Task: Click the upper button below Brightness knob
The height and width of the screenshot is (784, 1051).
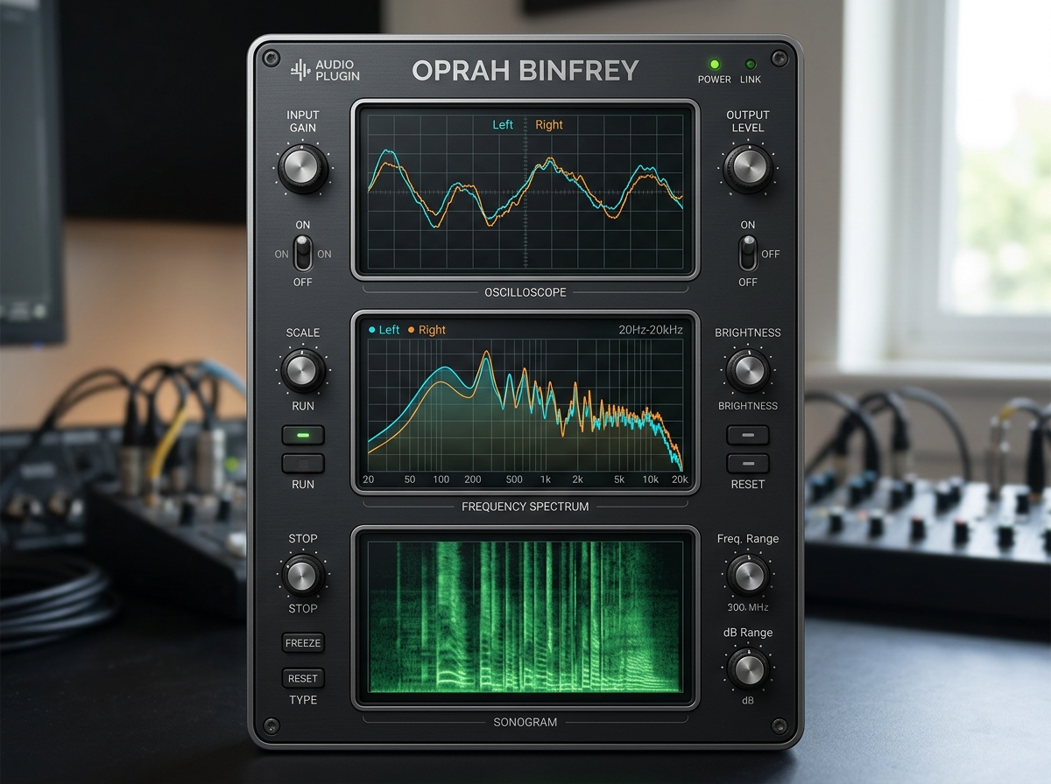Action: click(x=748, y=435)
